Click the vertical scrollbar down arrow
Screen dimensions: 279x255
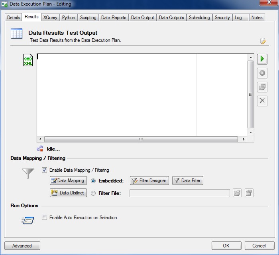point(251,133)
